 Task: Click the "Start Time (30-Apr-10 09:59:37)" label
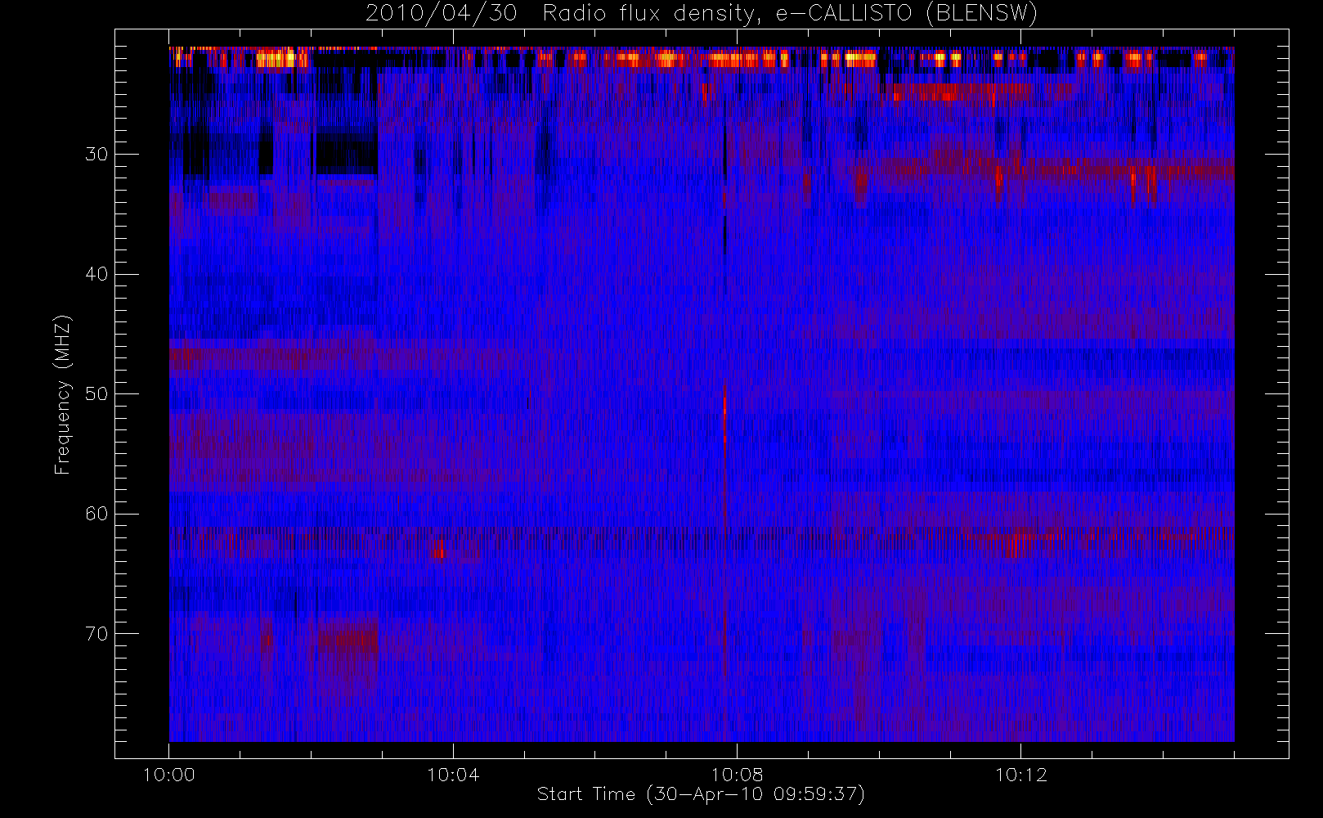point(701,794)
